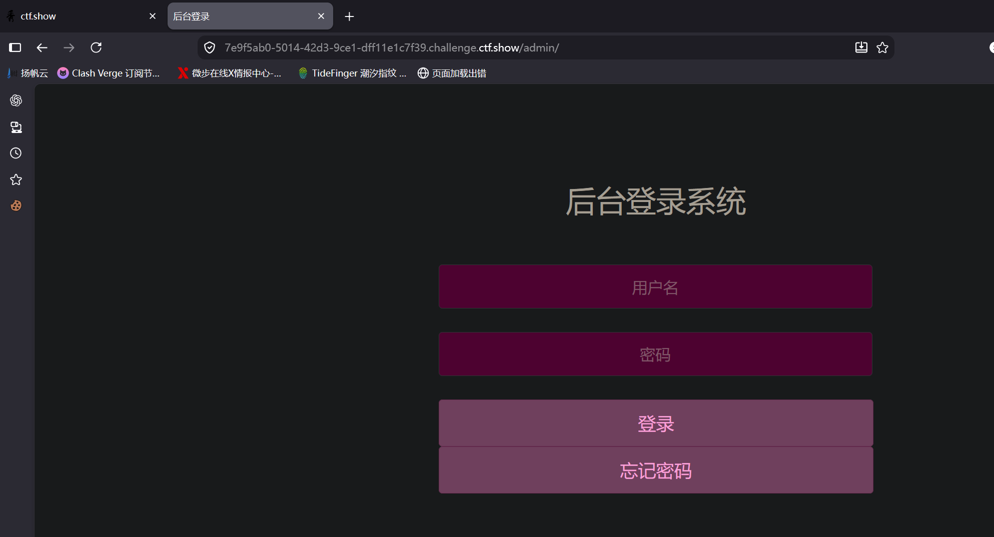Screen dimensions: 994x537
Task: Go forward to the next page
Action: pyautogui.click(x=69, y=47)
